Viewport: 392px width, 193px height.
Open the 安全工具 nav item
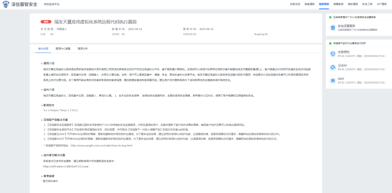tap(367, 4)
